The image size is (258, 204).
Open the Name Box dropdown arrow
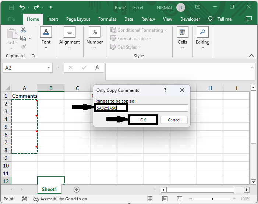[x=49, y=68]
